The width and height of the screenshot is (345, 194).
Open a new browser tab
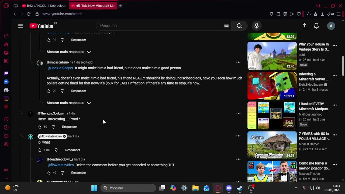pos(120,6)
